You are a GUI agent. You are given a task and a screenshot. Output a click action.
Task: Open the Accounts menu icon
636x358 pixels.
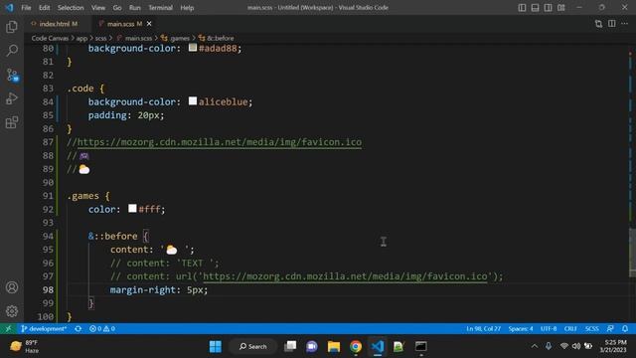(12, 287)
